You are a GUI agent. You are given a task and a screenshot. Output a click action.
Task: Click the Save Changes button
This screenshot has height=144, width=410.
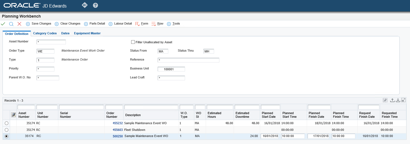(39, 24)
